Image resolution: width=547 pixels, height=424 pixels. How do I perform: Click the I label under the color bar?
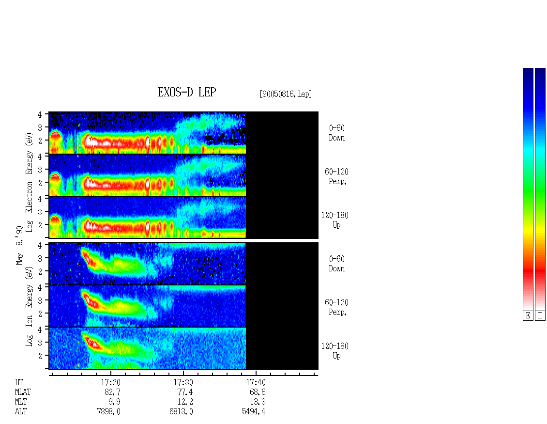(x=540, y=316)
